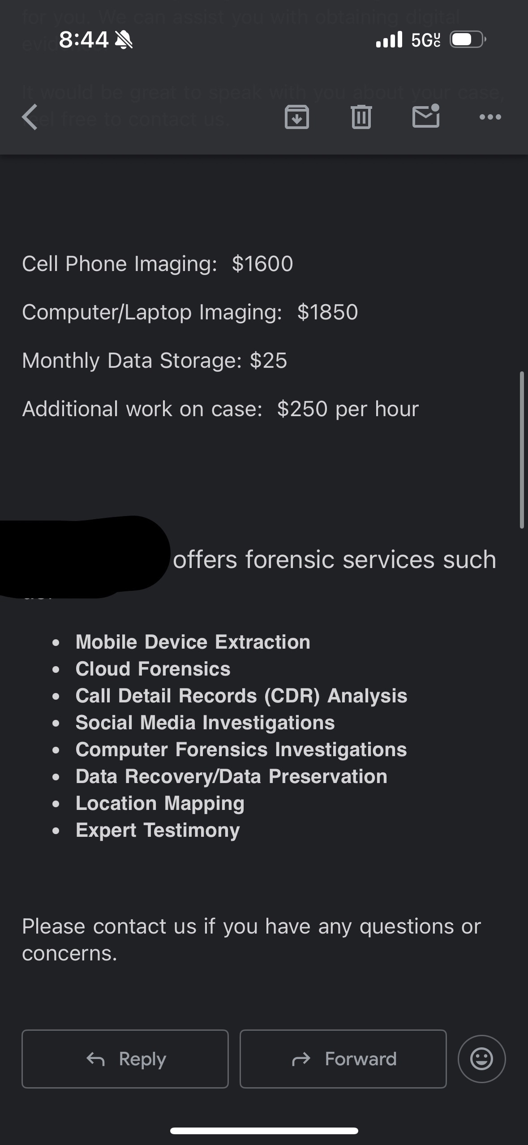
Task: Delete email with the trash icon
Action: pos(361,117)
